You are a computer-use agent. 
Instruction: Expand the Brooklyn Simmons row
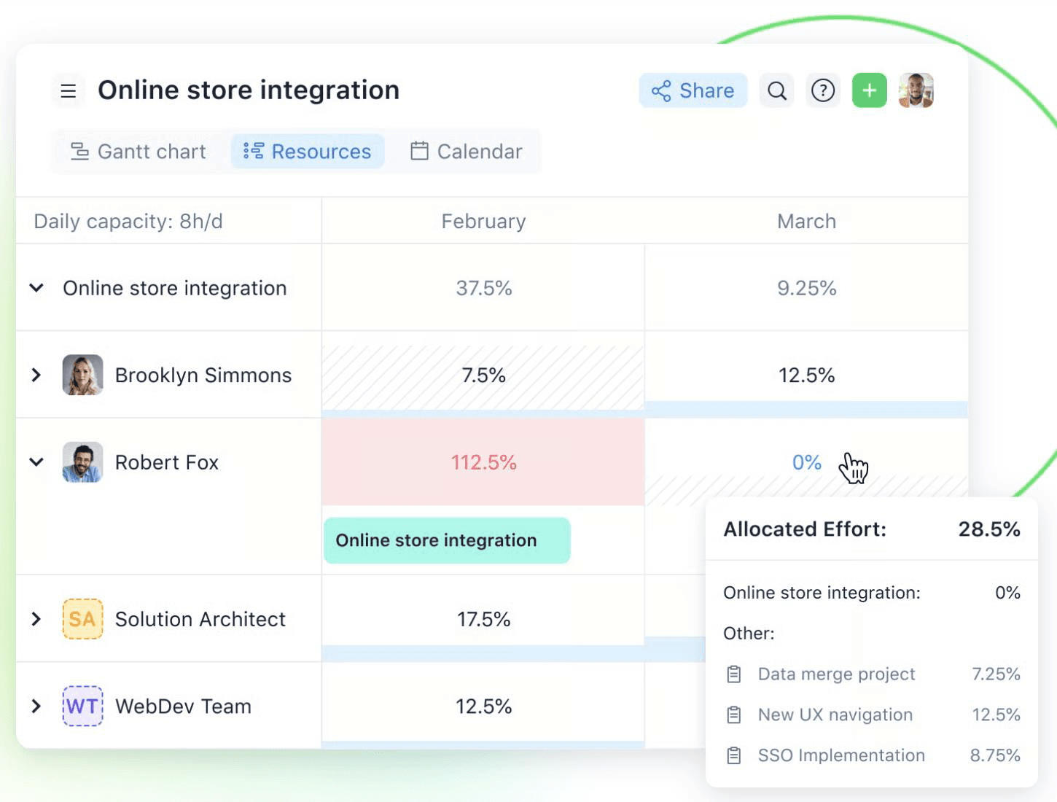(x=36, y=375)
